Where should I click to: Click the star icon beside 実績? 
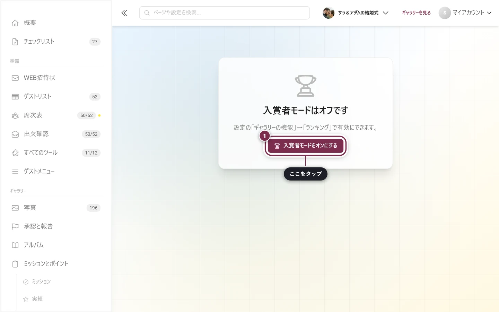26,299
